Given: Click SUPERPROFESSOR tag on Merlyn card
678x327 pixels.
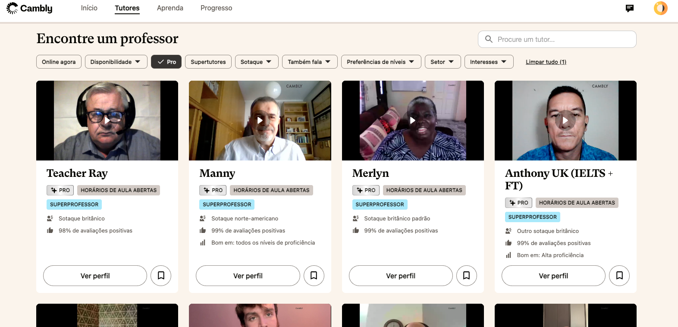Looking at the screenshot, I should click(x=380, y=204).
